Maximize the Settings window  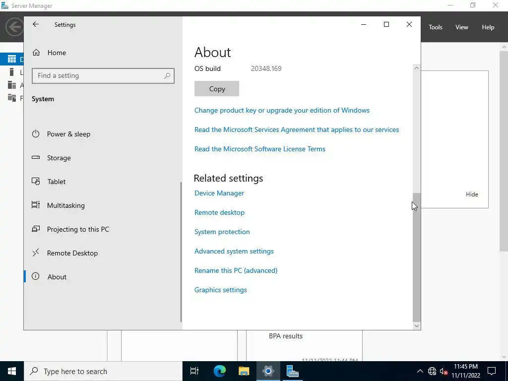pos(386,24)
